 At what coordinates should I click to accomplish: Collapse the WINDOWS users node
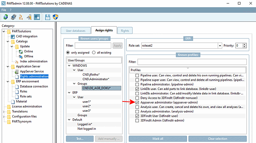coord(69,65)
